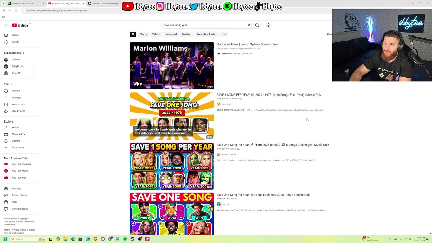Go back in browser
Image resolution: width=432 pixels, height=243 pixels.
click(x=3, y=11)
